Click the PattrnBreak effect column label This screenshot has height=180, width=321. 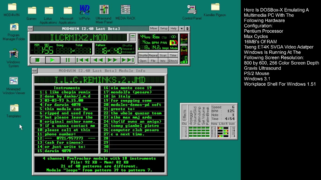coord(208,116)
